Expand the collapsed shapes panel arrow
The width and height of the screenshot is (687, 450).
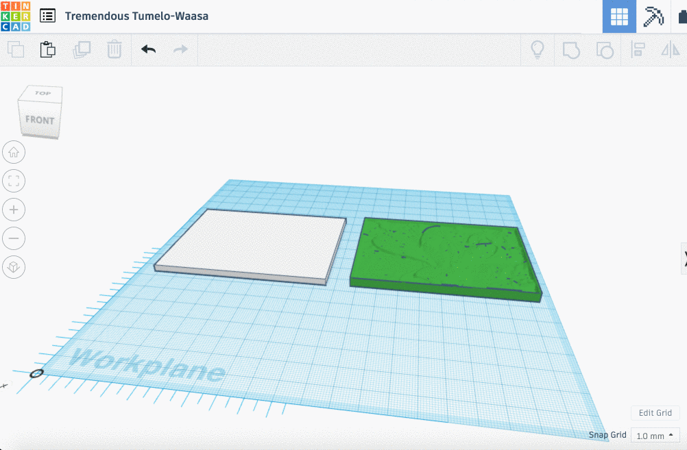[684, 259]
